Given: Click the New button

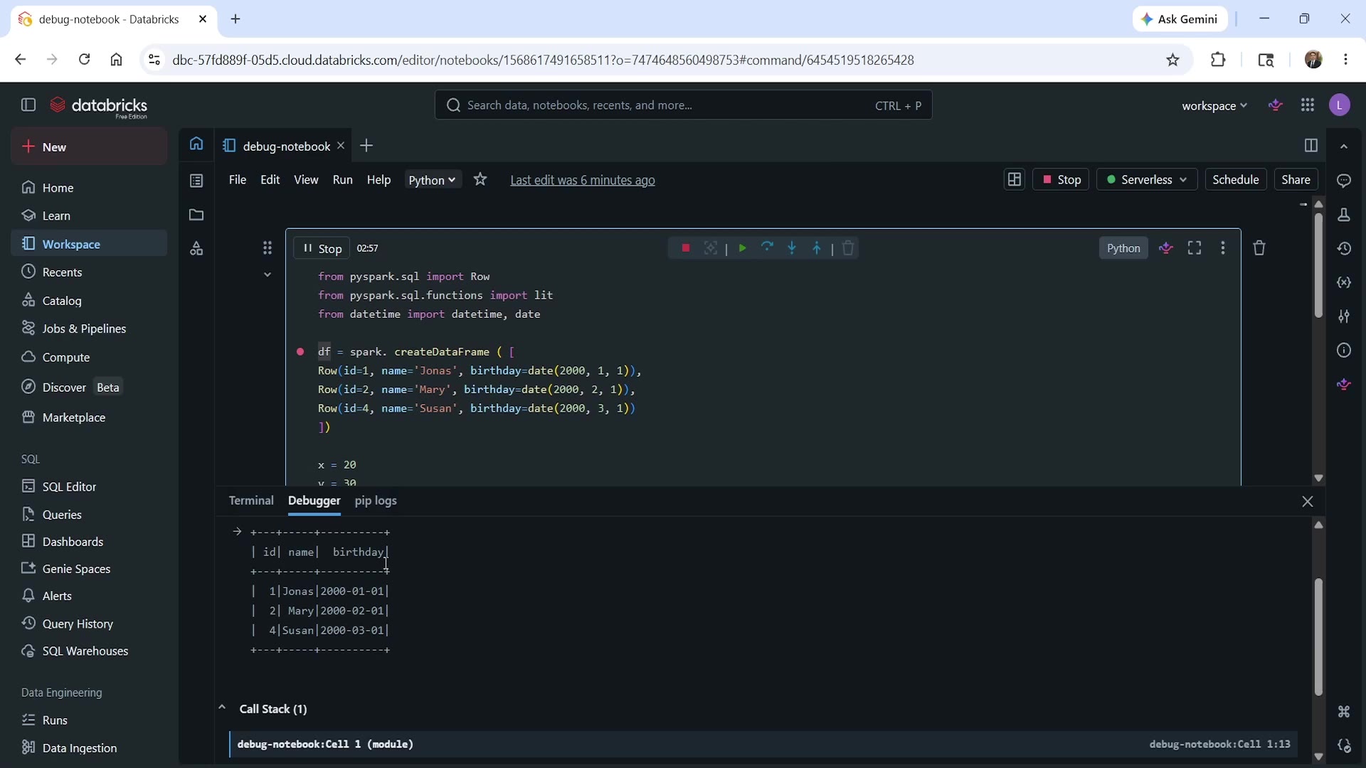Looking at the screenshot, I should (89, 147).
